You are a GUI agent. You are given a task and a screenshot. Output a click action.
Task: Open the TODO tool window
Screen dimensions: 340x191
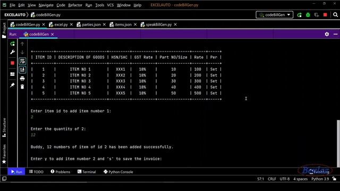(36, 172)
